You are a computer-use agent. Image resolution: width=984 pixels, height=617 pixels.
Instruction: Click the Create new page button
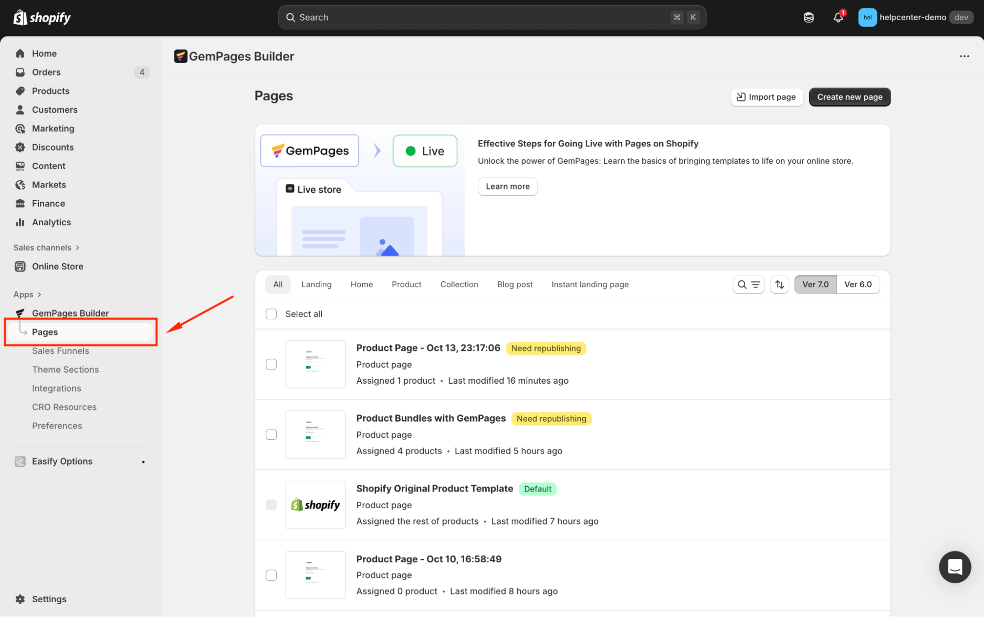(849, 97)
